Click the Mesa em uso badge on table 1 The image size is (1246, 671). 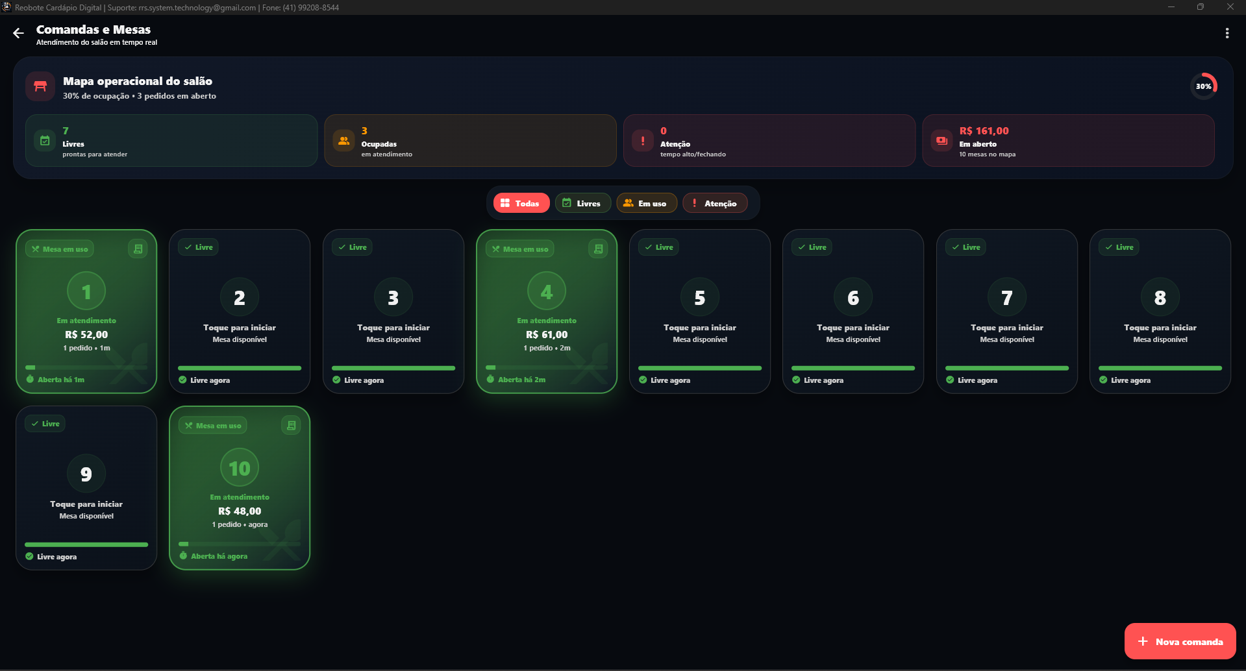(x=60, y=249)
